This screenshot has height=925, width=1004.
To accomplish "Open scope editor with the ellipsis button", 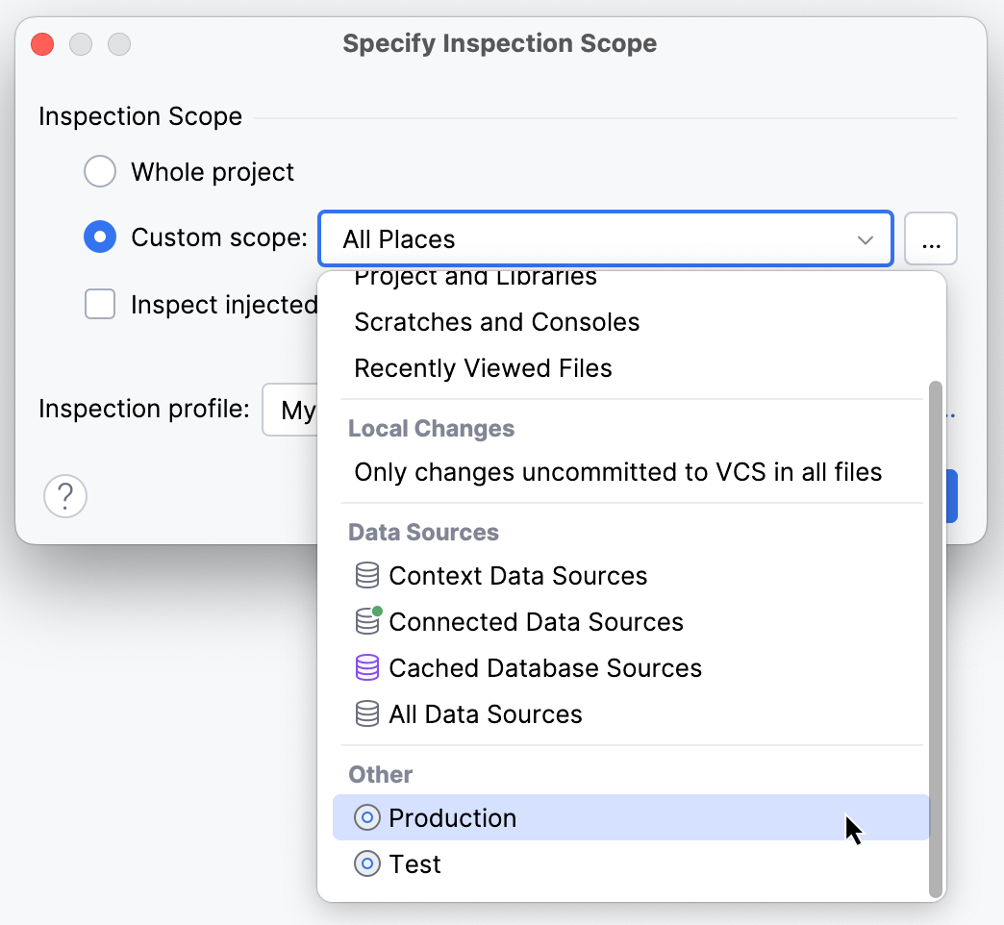I will (x=930, y=238).
